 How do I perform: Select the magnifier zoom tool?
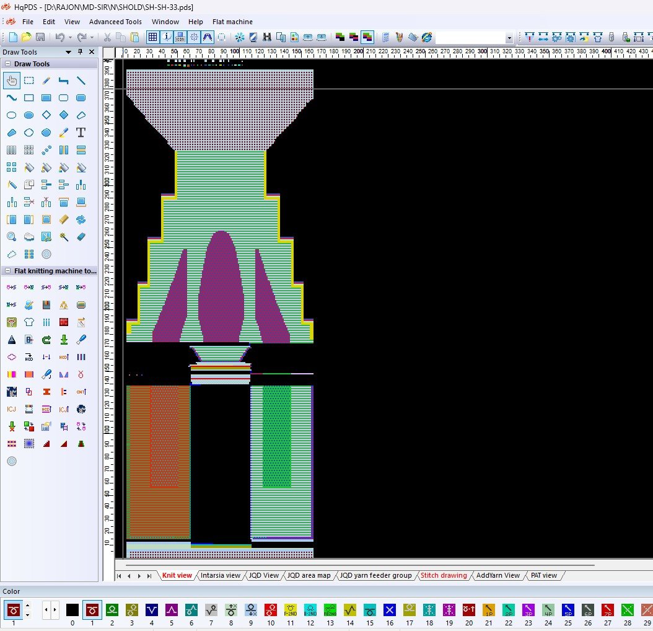(x=11, y=237)
